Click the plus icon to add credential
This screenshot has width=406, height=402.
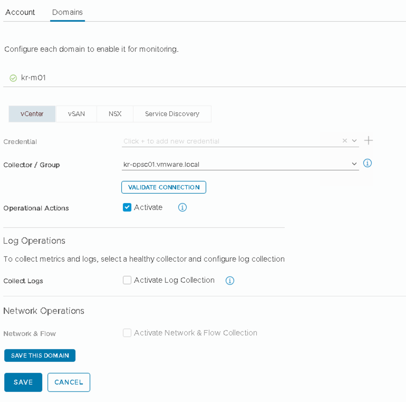(x=369, y=140)
